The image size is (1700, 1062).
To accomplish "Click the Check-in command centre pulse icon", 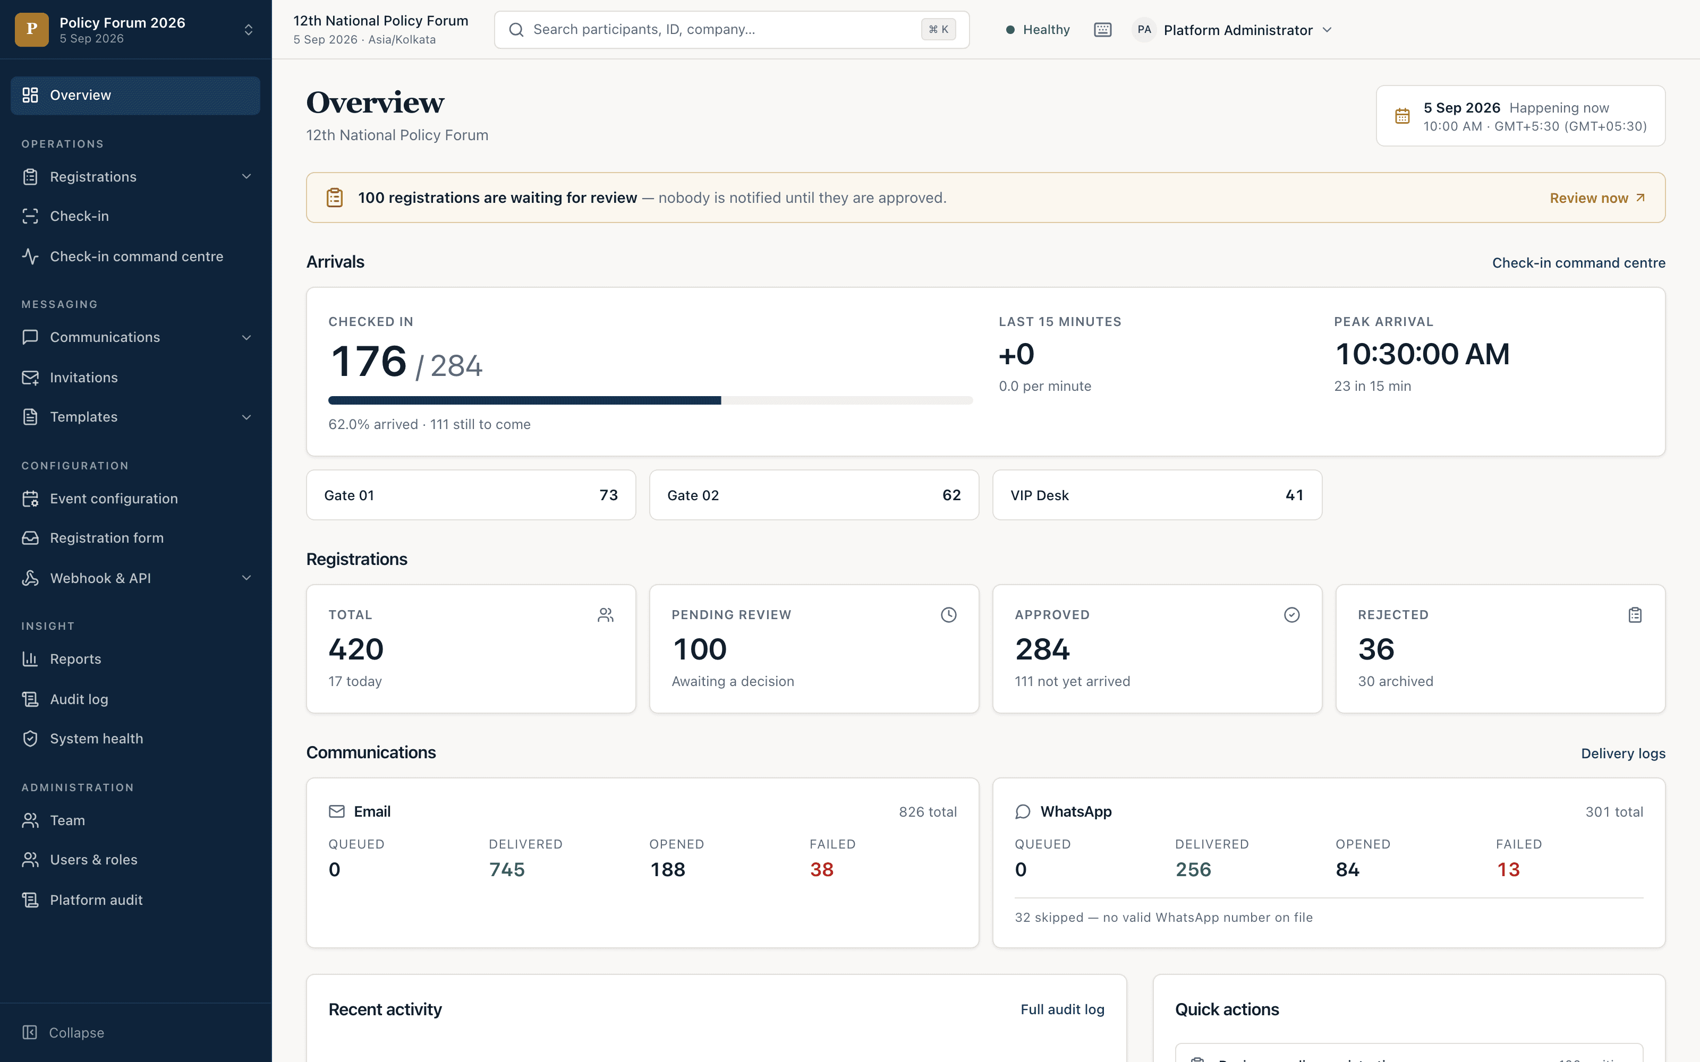I will point(30,256).
